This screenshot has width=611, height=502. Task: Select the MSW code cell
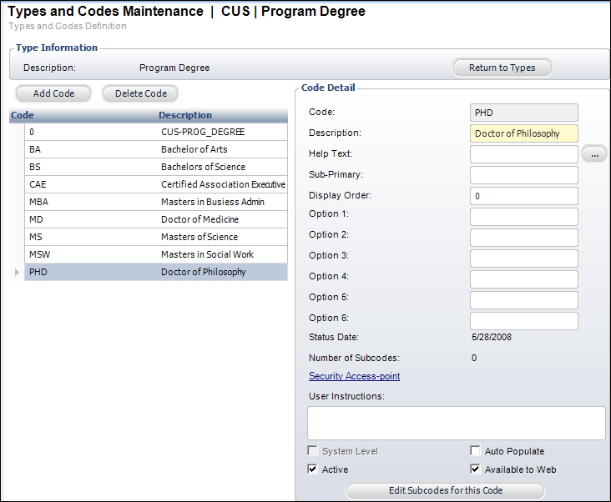tap(91, 254)
